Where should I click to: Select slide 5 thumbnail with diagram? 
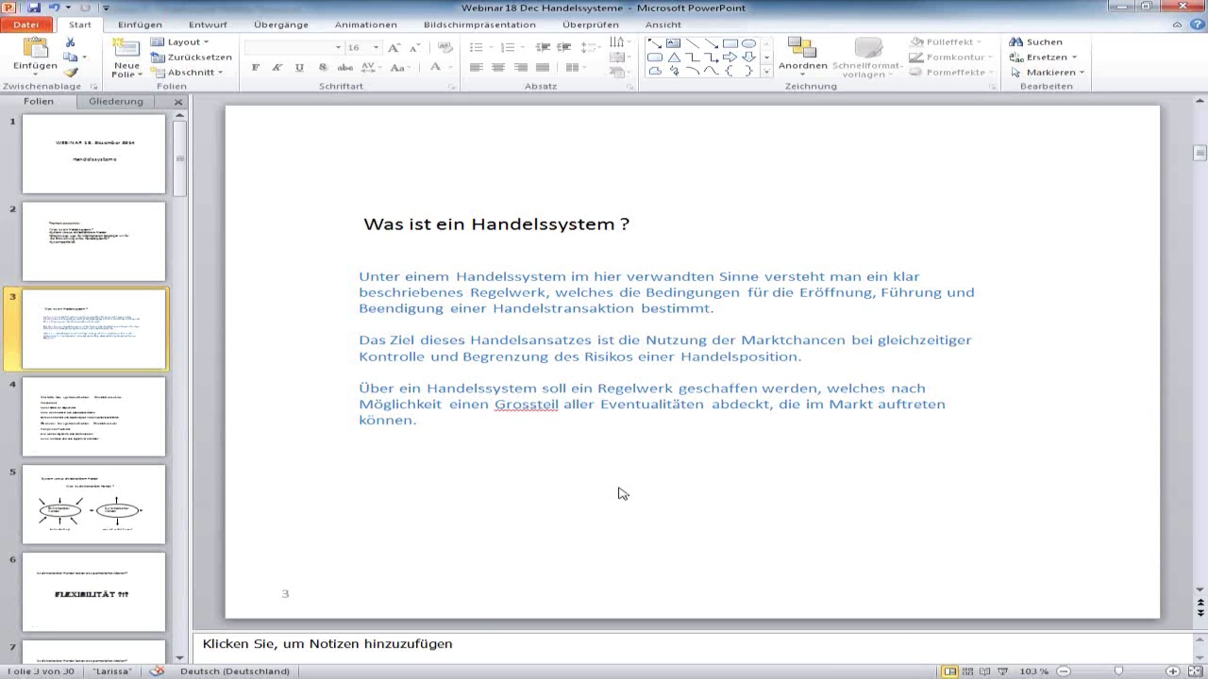coord(94,504)
